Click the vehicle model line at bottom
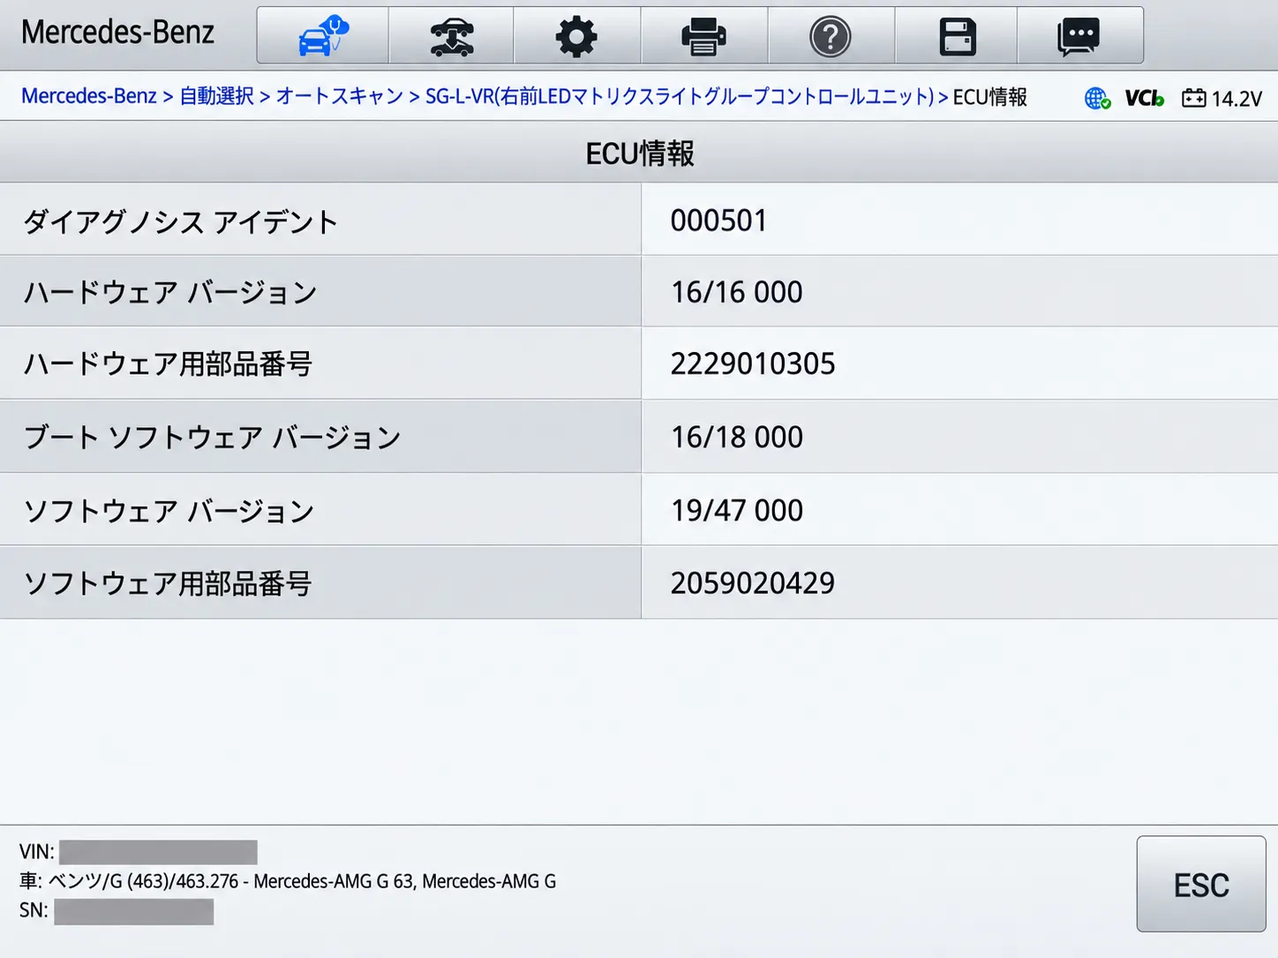This screenshot has width=1278, height=958. click(288, 881)
